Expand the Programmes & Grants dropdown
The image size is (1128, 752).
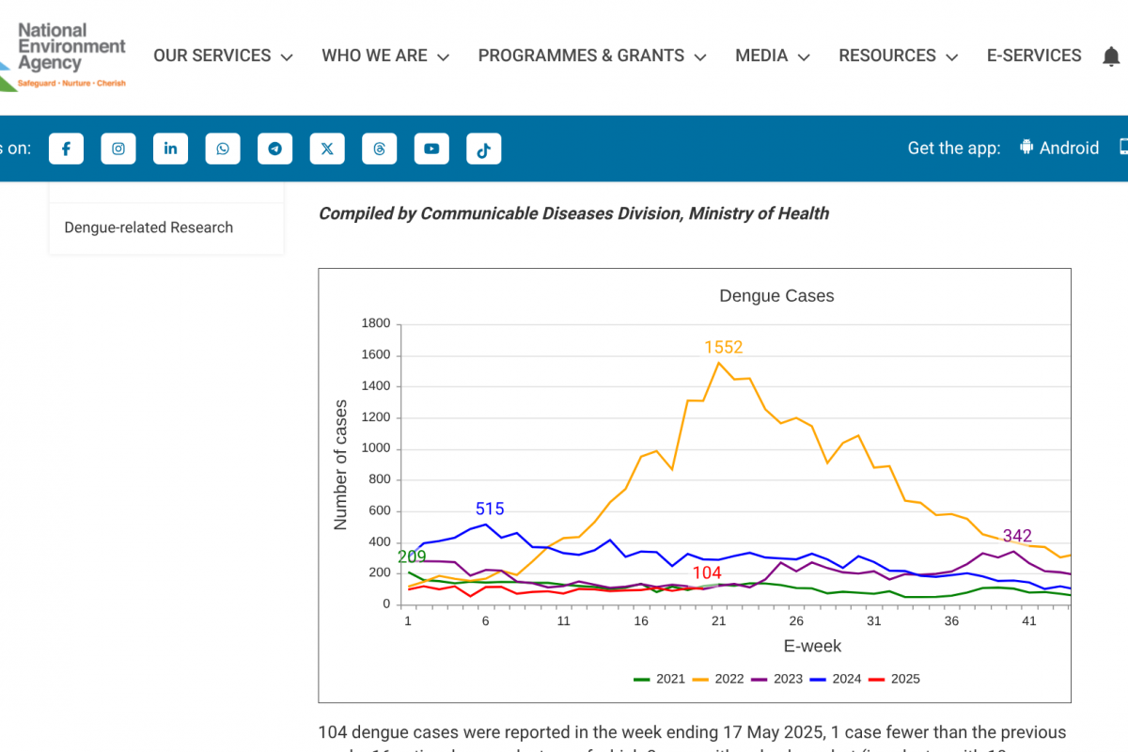(592, 56)
